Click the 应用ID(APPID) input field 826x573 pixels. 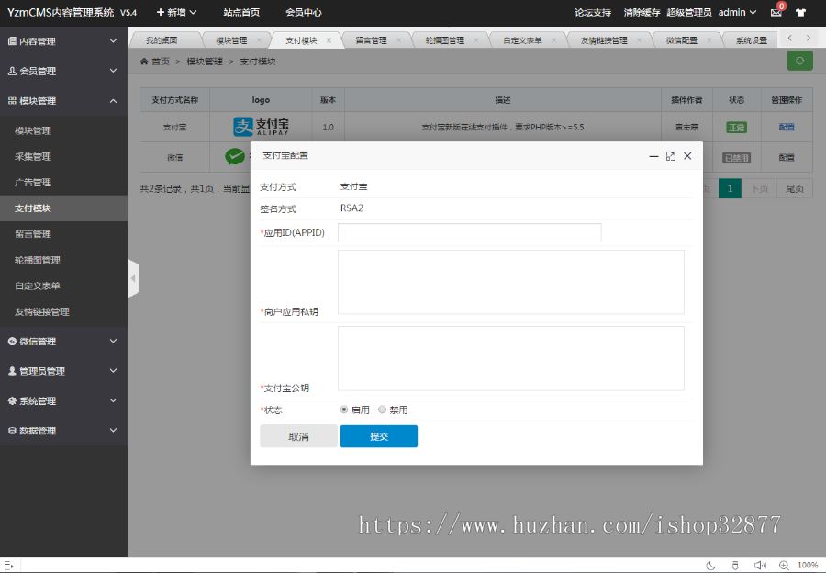coord(469,232)
